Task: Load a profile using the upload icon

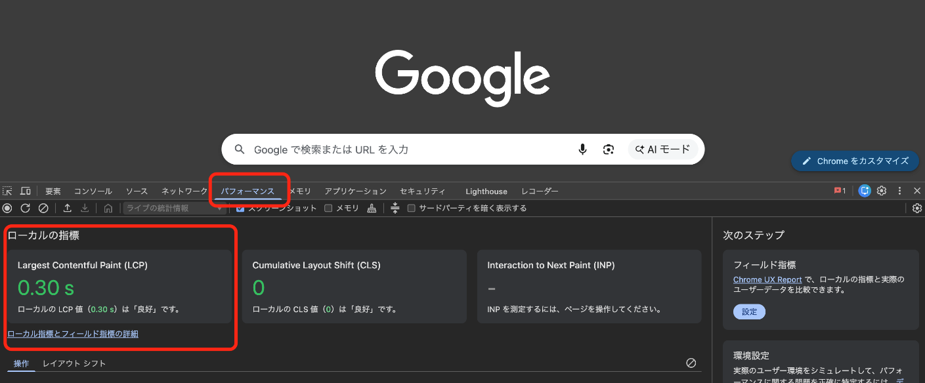Action: tap(67, 208)
